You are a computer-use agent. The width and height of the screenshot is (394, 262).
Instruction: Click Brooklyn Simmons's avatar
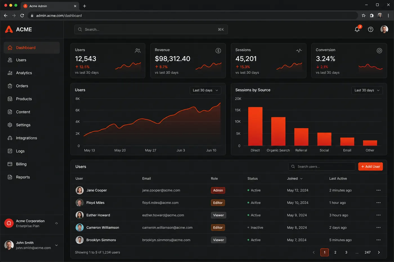pos(80,240)
